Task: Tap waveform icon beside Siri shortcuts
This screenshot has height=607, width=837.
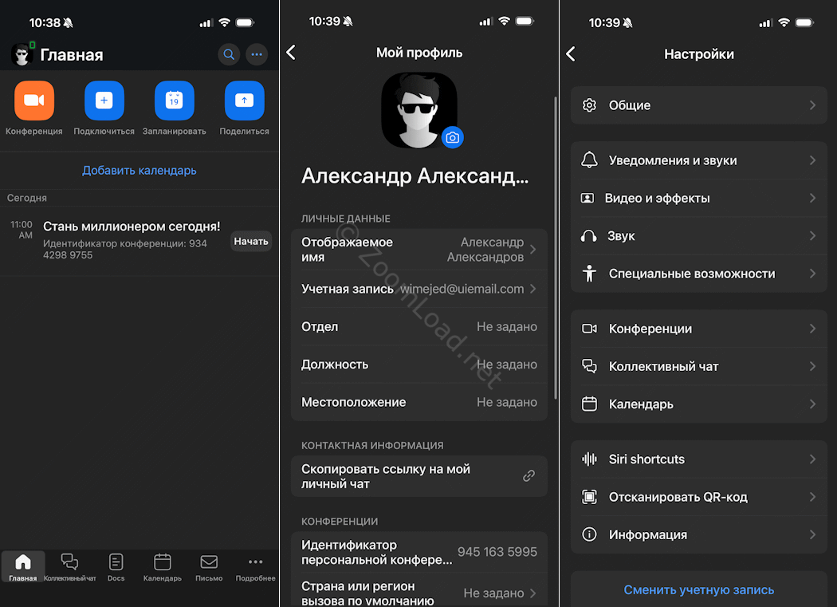Action: pos(589,459)
